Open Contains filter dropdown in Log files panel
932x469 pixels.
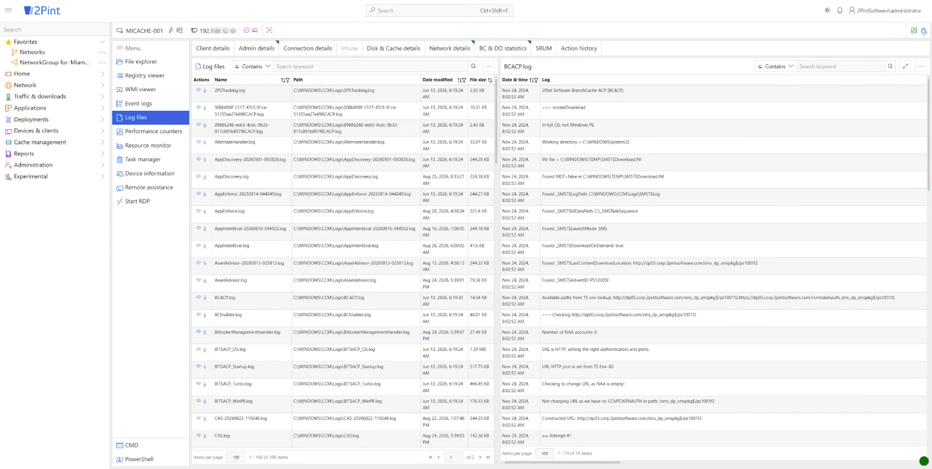[x=252, y=66]
